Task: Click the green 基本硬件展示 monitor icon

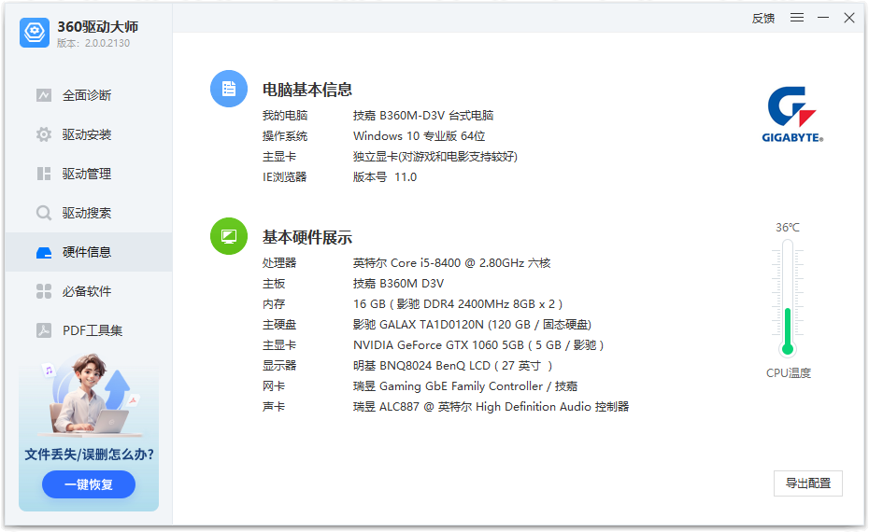Action: pos(228,236)
